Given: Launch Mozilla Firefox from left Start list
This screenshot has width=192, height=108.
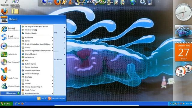Looking at the screenshot, I should 10,78.
